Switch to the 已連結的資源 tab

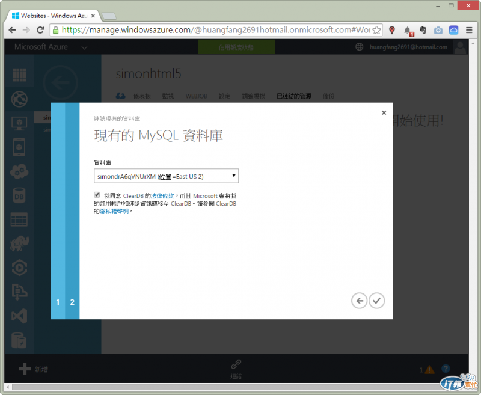click(294, 96)
